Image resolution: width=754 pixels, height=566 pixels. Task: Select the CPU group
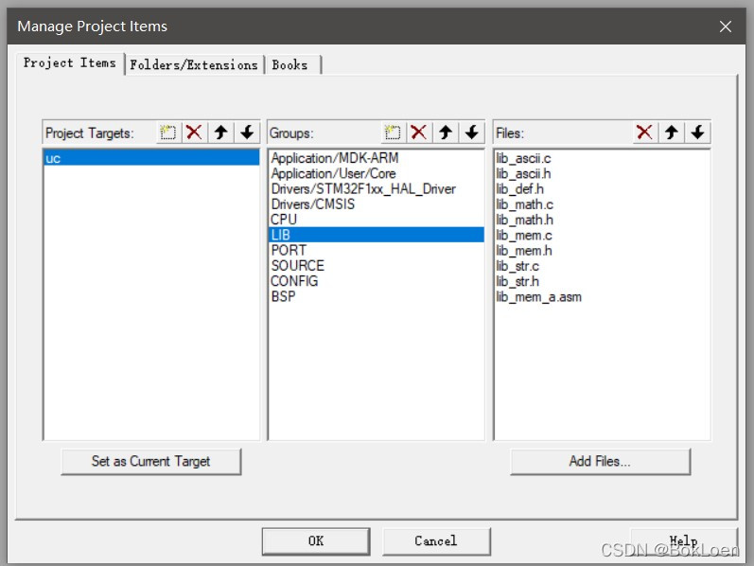pos(376,220)
